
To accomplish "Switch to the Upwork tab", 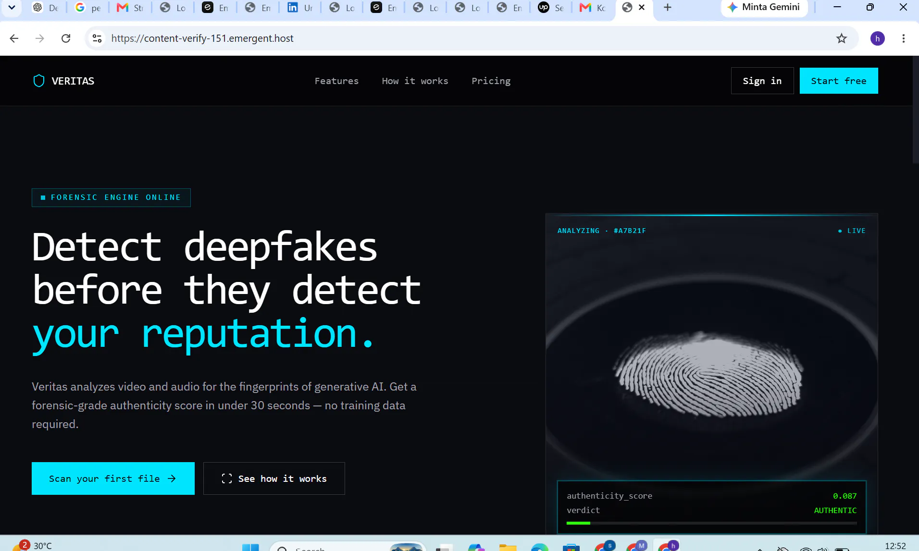I will click(x=550, y=8).
